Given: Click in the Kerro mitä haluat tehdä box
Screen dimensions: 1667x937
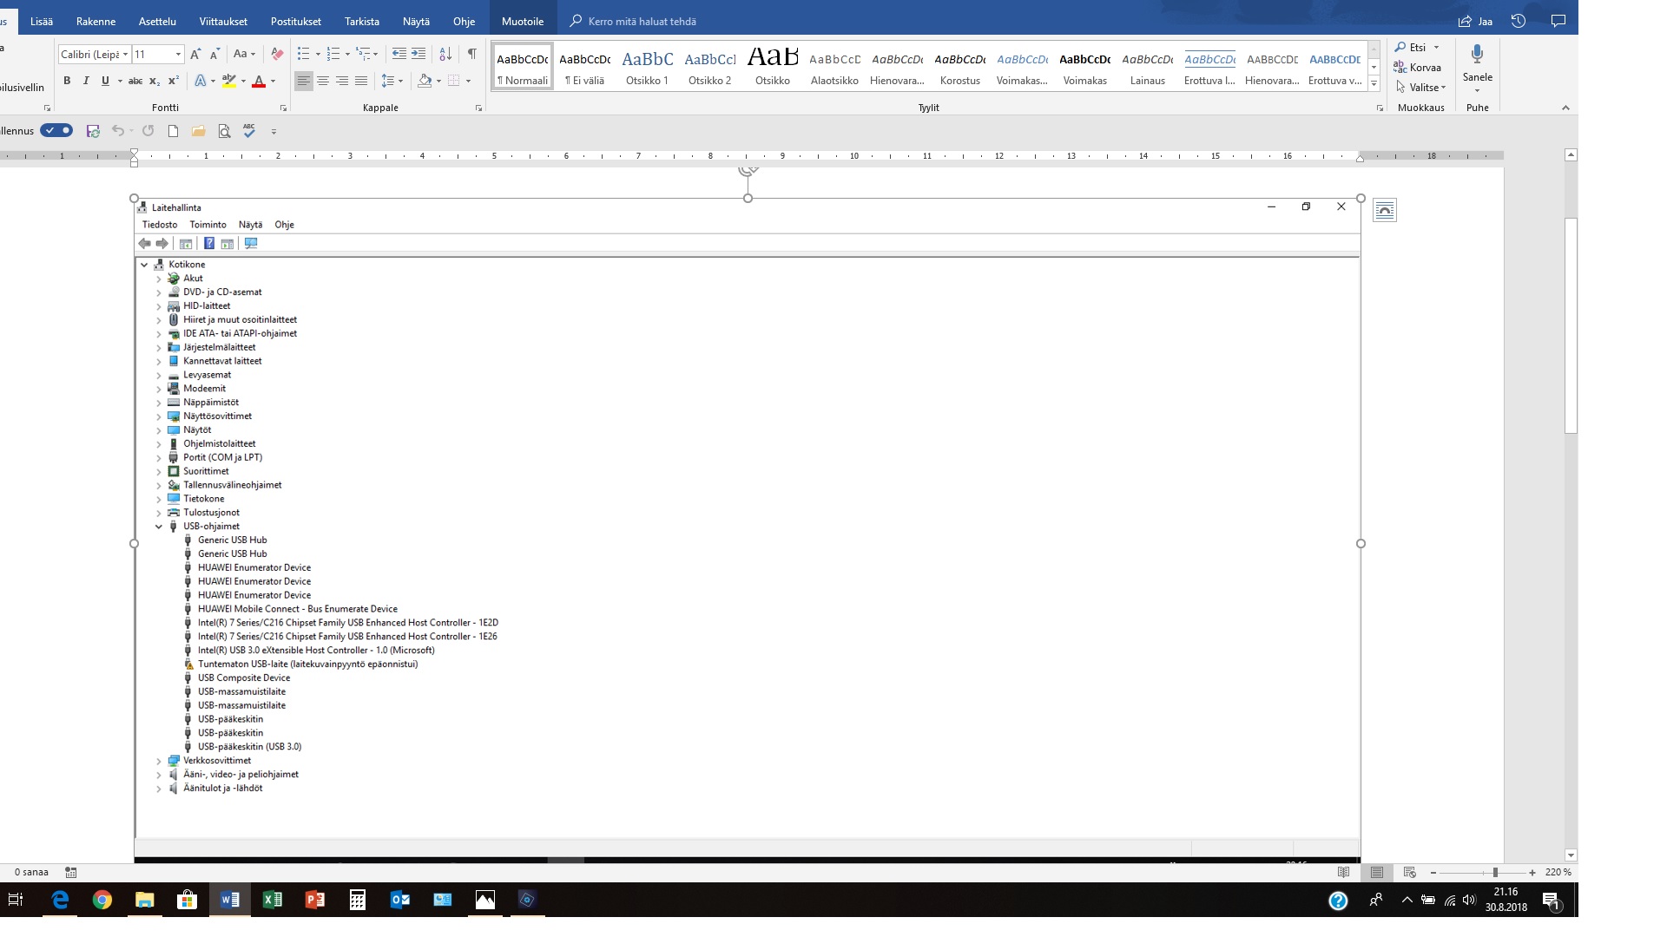Looking at the screenshot, I should [x=642, y=21].
